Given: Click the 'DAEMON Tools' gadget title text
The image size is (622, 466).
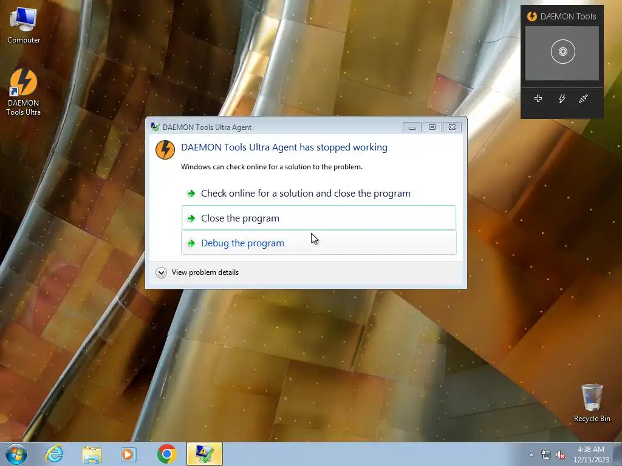Looking at the screenshot, I should pyautogui.click(x=568, y=16).
